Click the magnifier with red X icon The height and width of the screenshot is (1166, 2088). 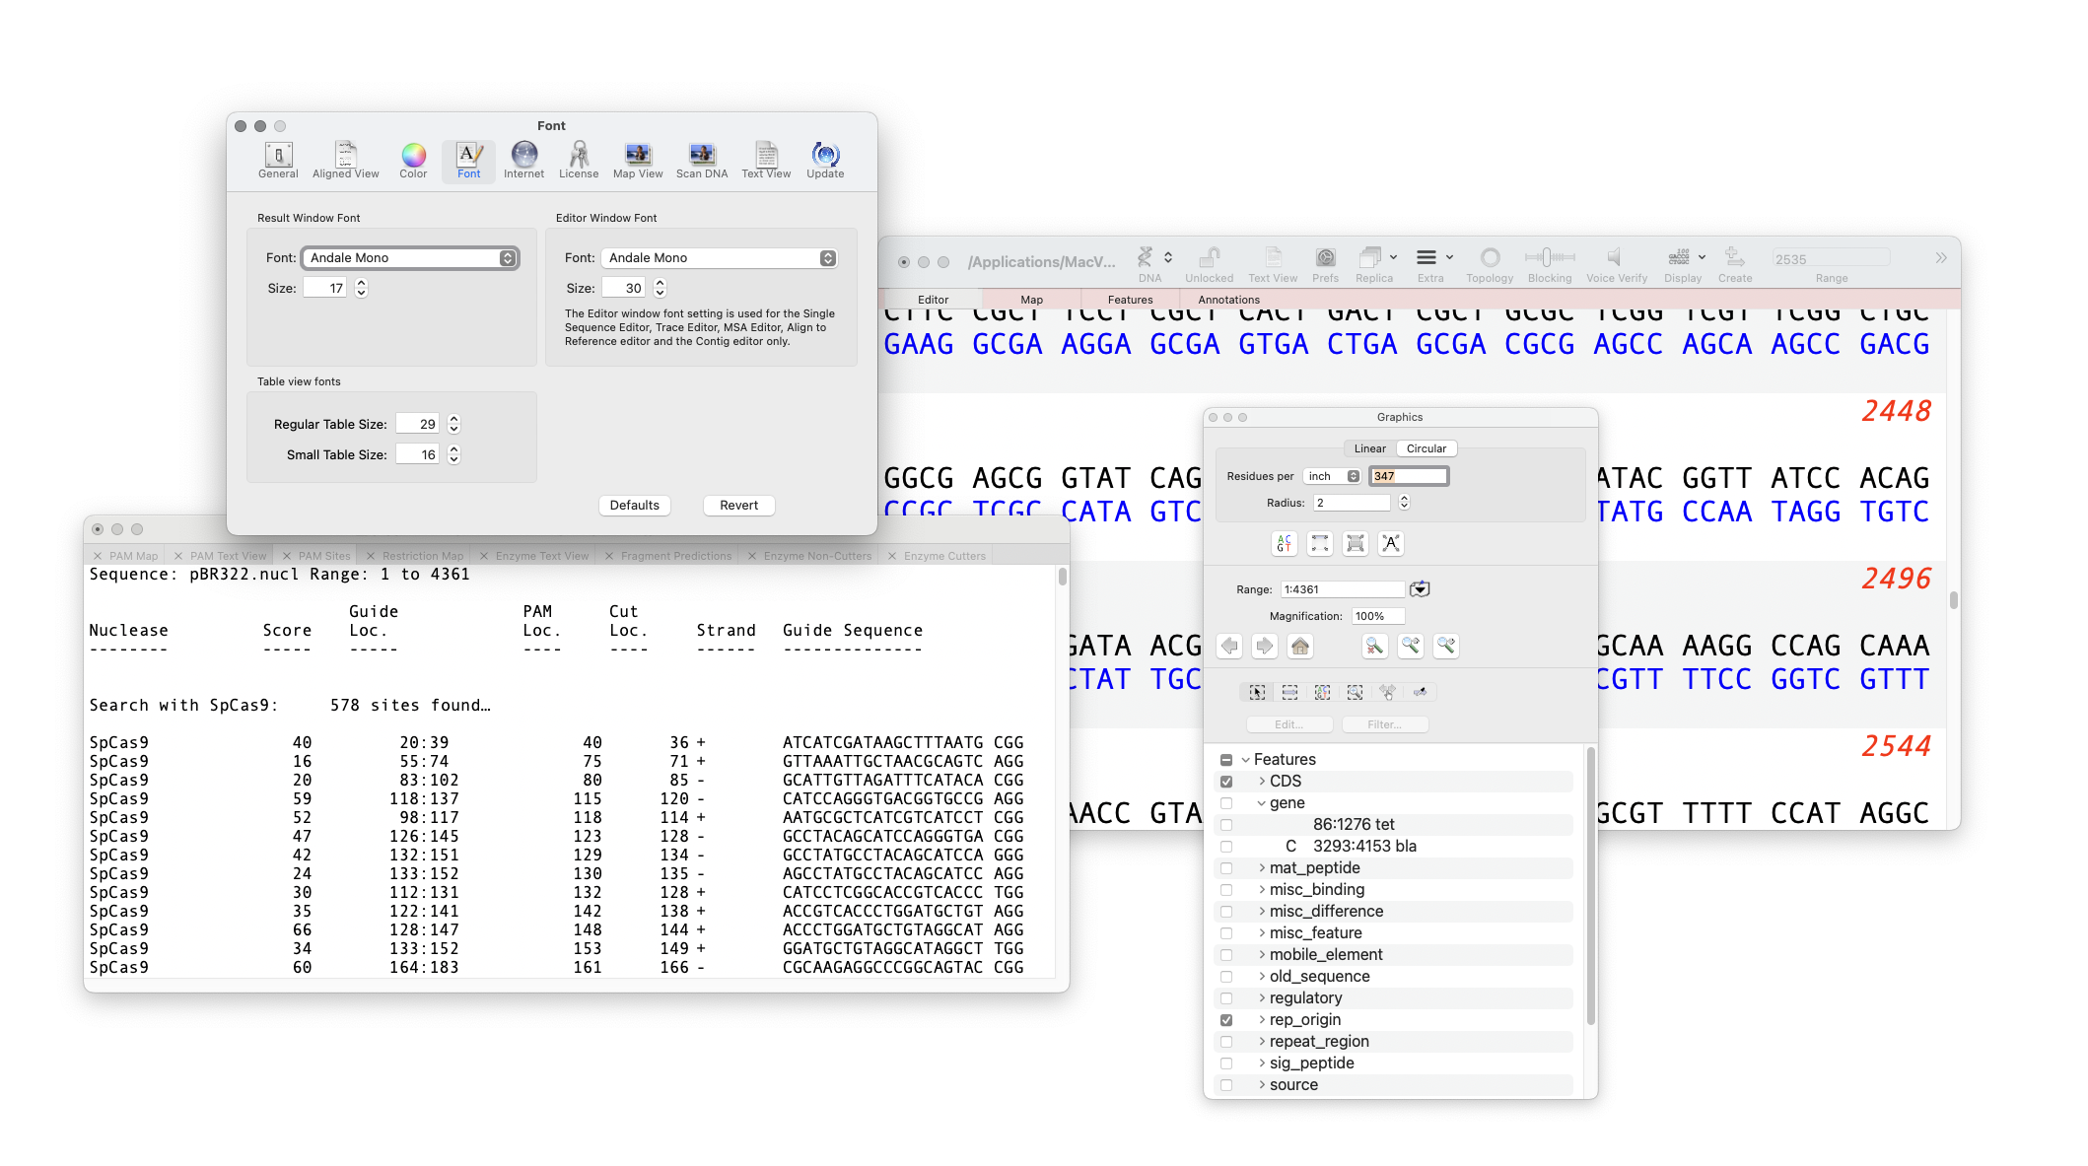[1375, 647]
